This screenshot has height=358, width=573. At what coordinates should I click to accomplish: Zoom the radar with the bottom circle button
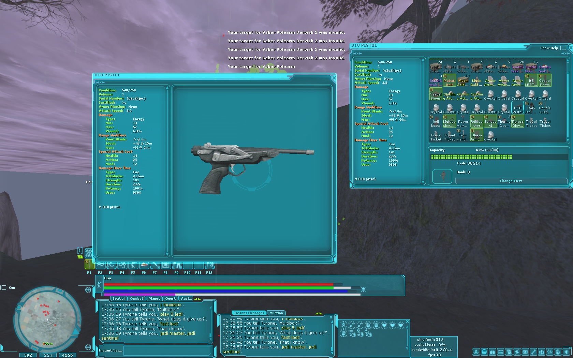point(88,347)
